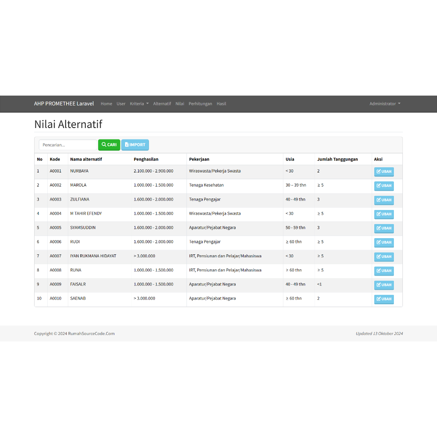Expand the Administrator account dropdown
This screenshot has height=437, width=437.
click(x=385, y=104)
